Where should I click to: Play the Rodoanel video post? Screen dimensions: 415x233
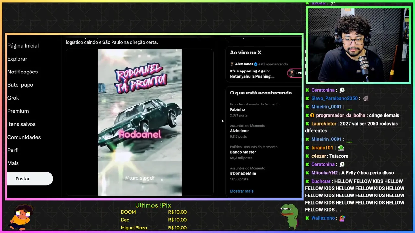(140, 122)
